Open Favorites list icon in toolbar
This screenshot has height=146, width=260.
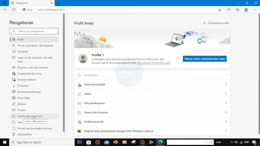click(229, 10)
